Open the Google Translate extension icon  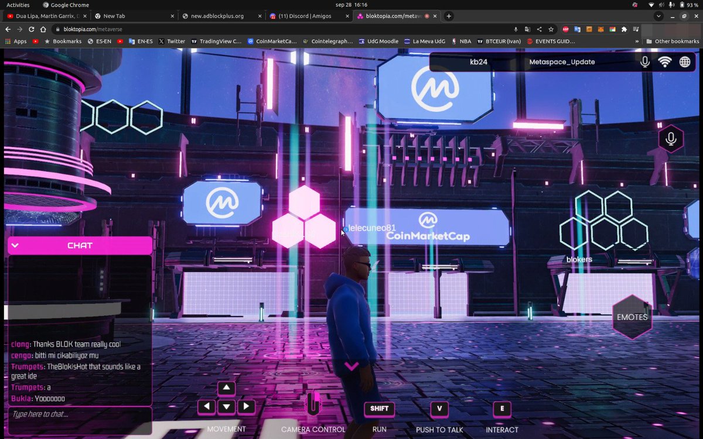[x=577, y=29]
